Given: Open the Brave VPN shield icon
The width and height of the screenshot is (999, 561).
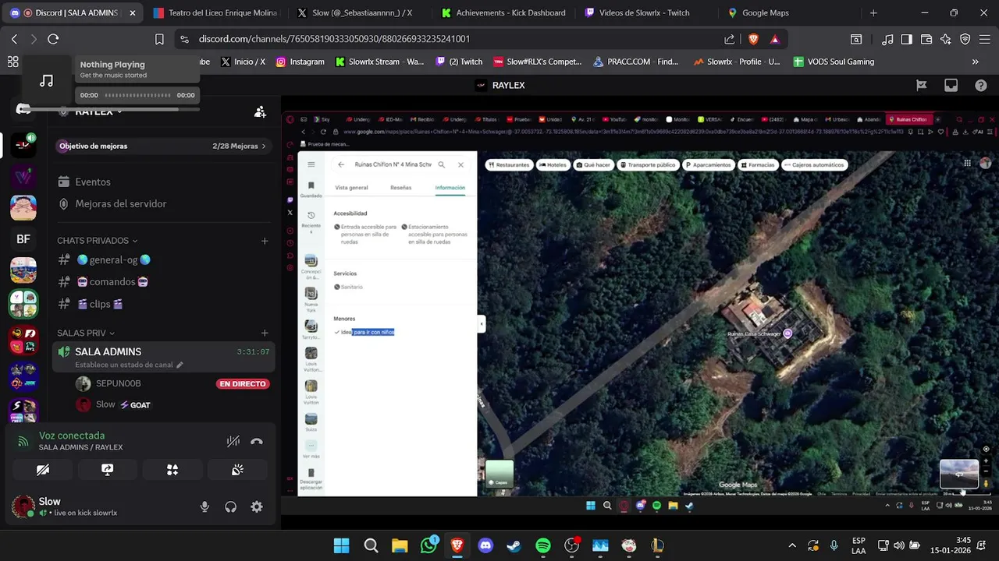Looking at the screenshot, I should click(965, 39).
